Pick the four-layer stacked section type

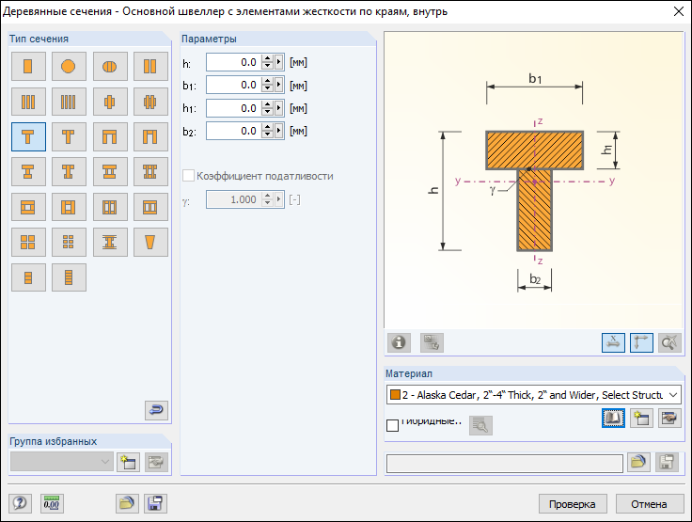click(x=69, y=277)
